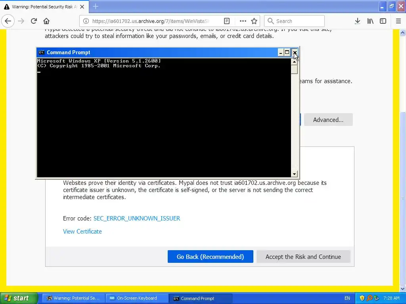Switch to Warning: Potential Se... taskbar button
Screen dimensions: 406x304
[x=73, y=298]
